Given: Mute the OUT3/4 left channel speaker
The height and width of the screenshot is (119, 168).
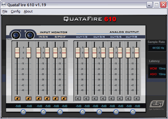Looking at the screenshot, I should 95,98.
